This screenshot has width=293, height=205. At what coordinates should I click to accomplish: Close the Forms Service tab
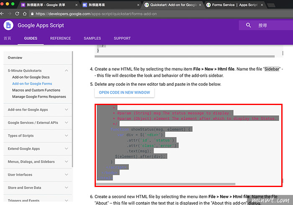[x=262, y=5]
